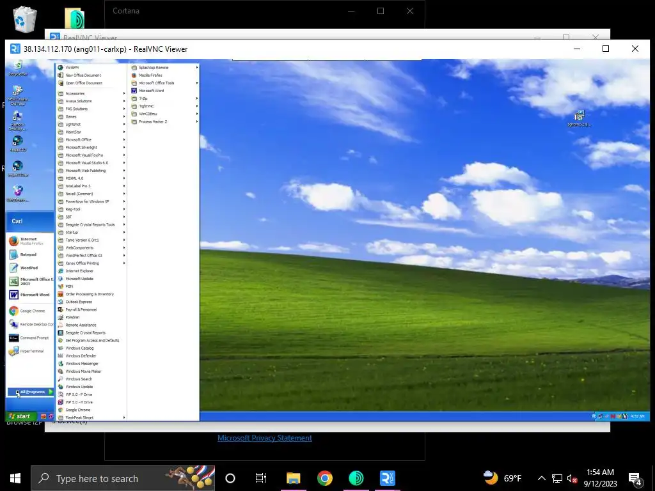Show hidden system tray icons

[x=541, y=478]
